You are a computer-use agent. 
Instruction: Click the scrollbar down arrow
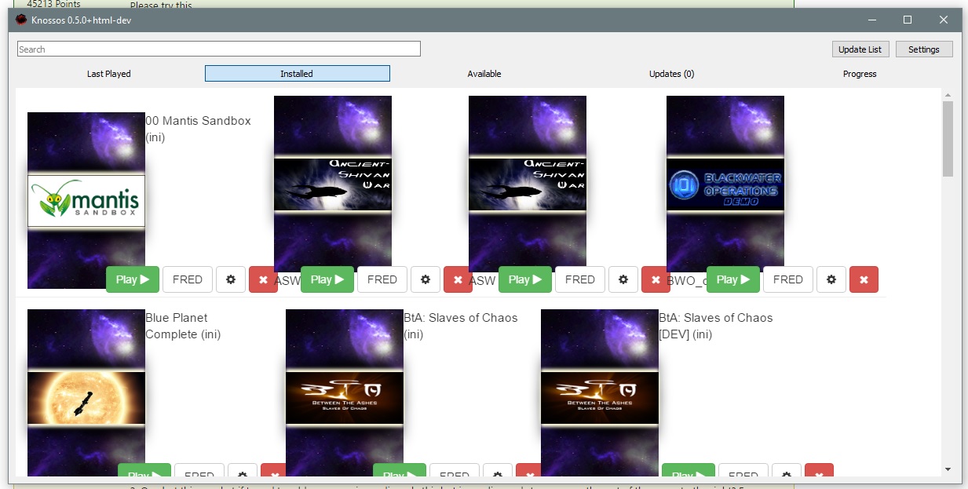coord(948,469)
